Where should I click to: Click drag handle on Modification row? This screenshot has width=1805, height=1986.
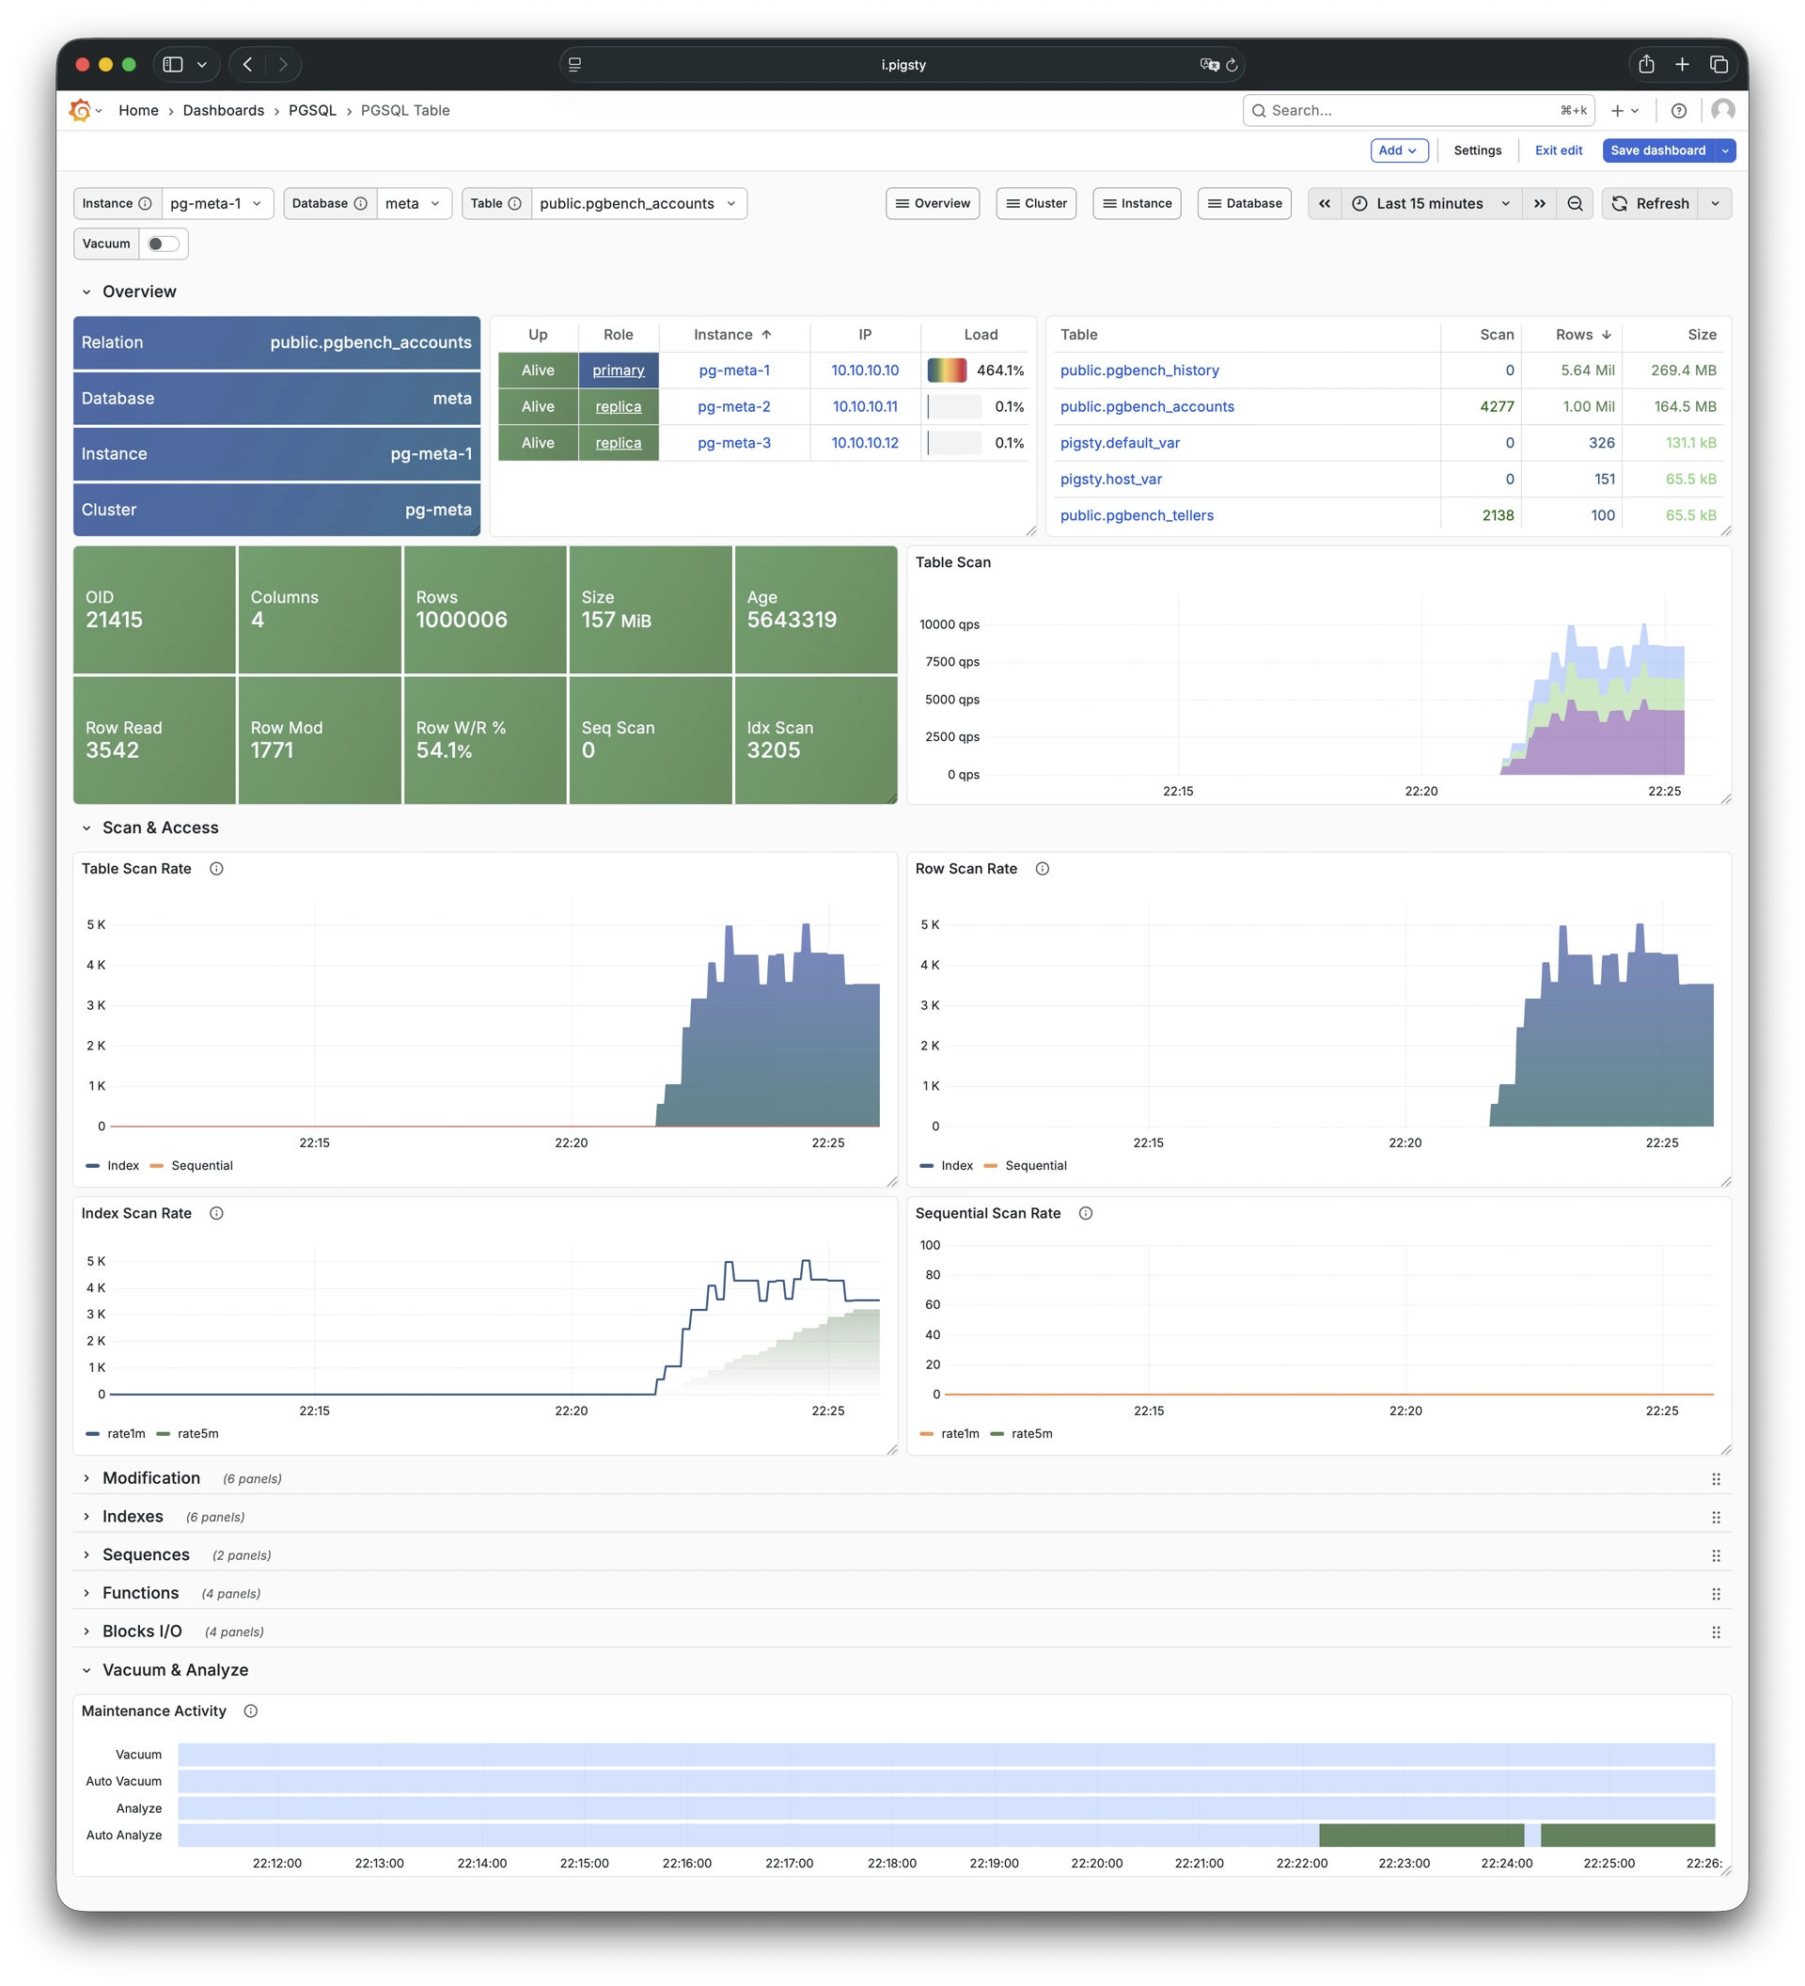(1716, 1478)
